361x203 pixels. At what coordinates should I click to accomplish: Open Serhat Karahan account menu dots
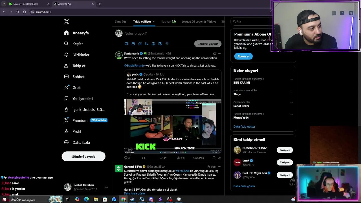pyautogui.click(x=106, y=187)
